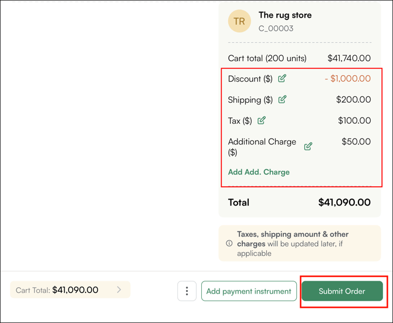Click the Add Add. Charge link
The height and width of the screenshot is (323, 393).
pyautogui.click(x=259, y=172)
